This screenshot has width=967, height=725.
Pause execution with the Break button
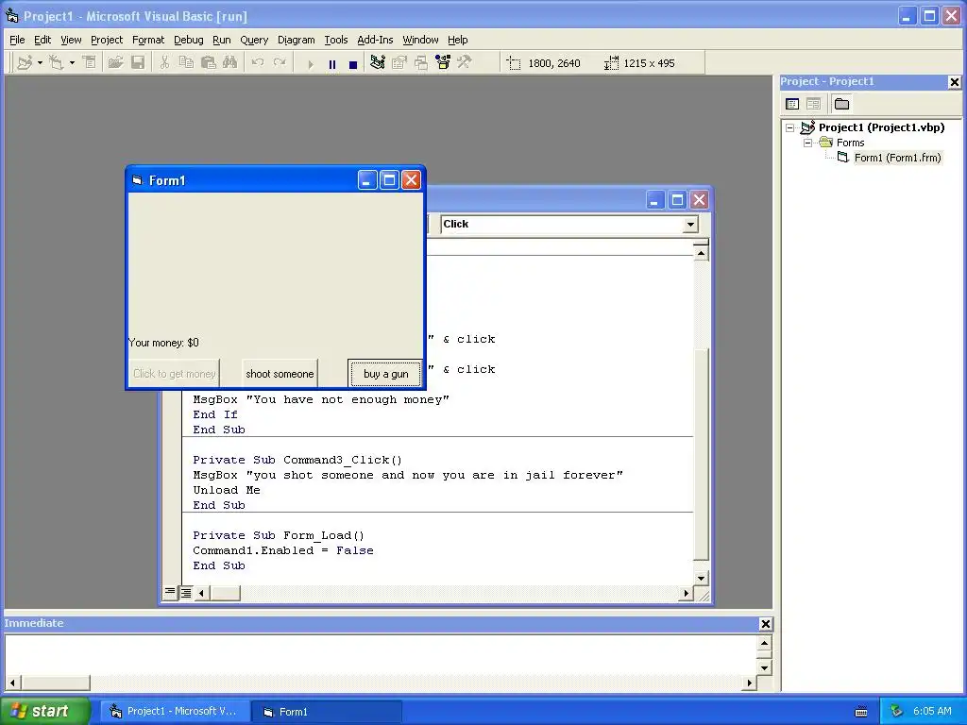tap(331, 63)
